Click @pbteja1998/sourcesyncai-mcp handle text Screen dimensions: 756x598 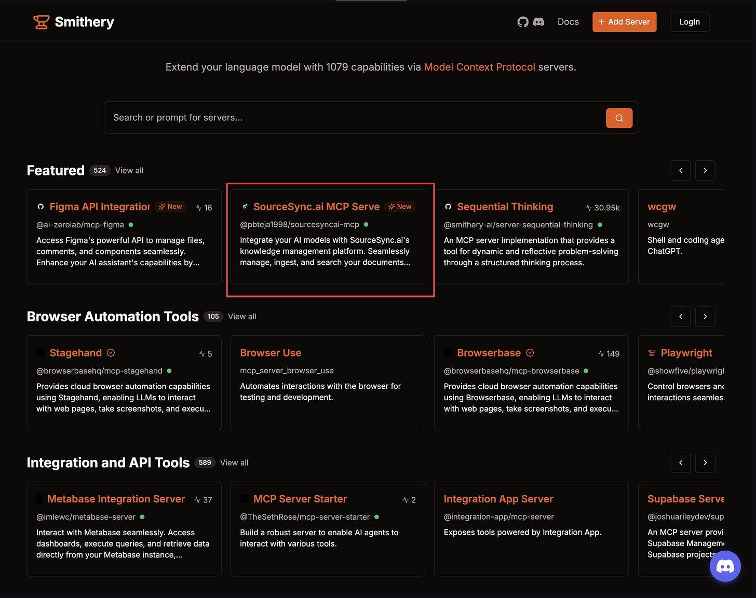(x=300, y=225)
